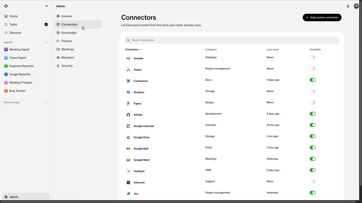Click the Dropbox connector icon

point(128,92)
